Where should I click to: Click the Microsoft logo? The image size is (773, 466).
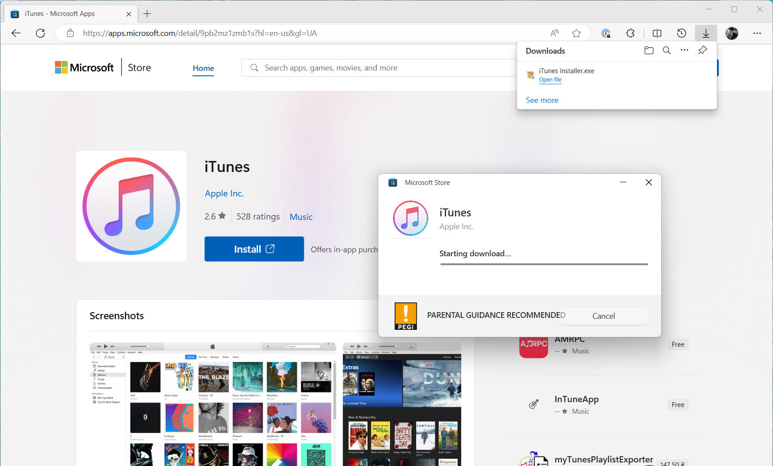pos(84,67)
